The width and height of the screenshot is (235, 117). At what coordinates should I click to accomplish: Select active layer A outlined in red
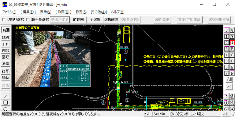tap(232, 43)
